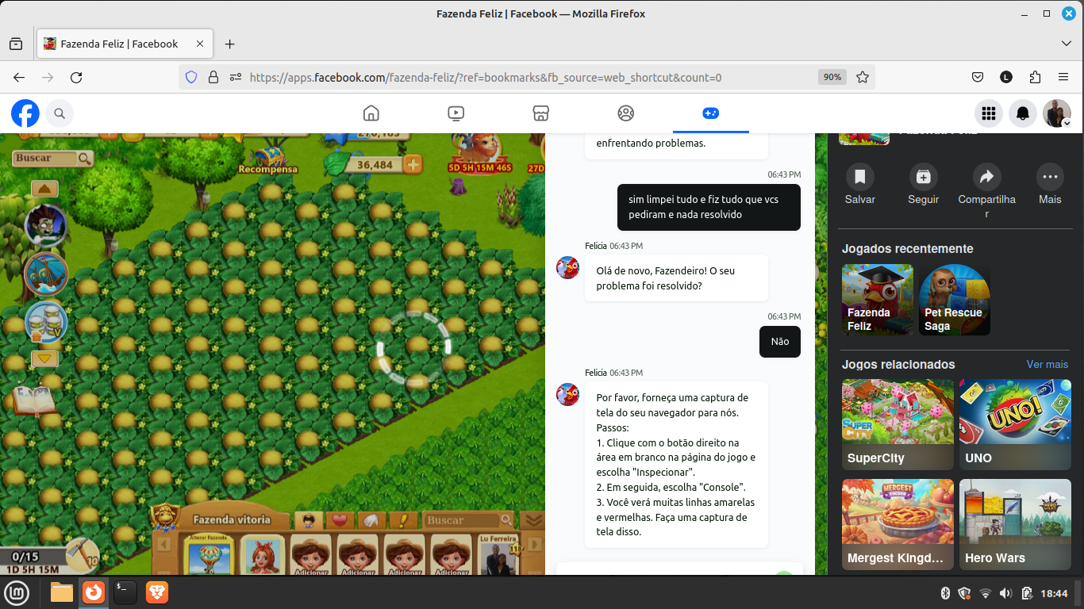This screenshot has height=609, width=1084.
Task: Open a new browser tab with plus
Action: coord(230,44)
